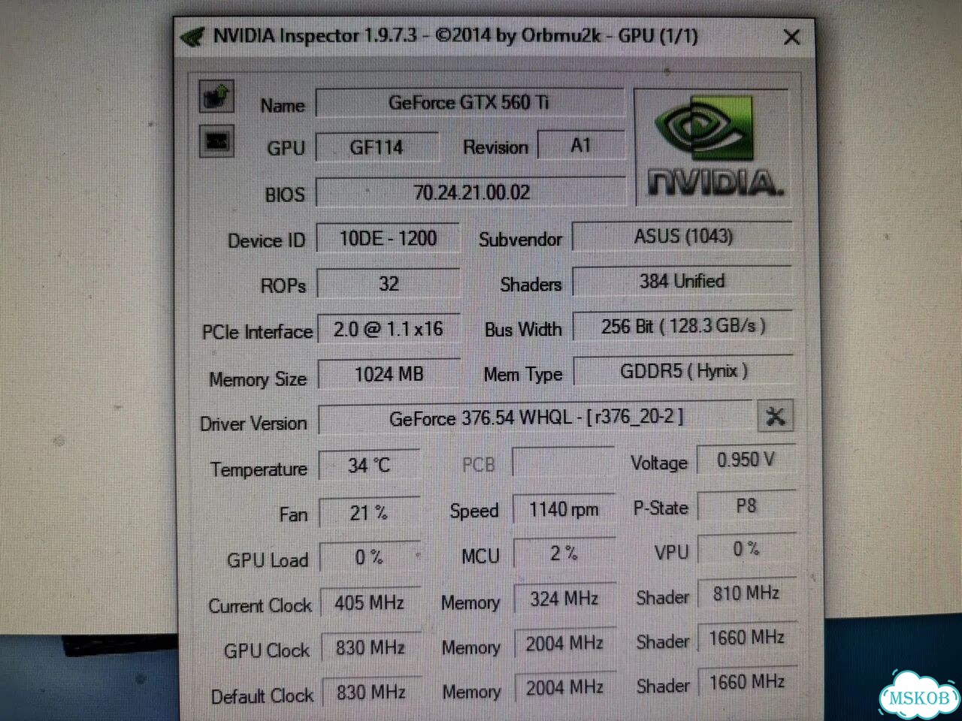
Task: Click the grayed-out "PCB" label
Action: 479,465
